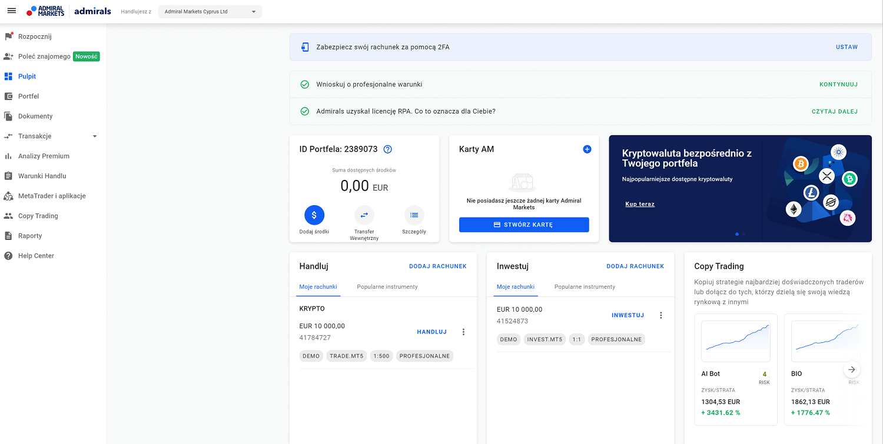Click the 0,00 EUR balance amount
The height and width of the screenshot is (444, 883).
coord(364,186)
